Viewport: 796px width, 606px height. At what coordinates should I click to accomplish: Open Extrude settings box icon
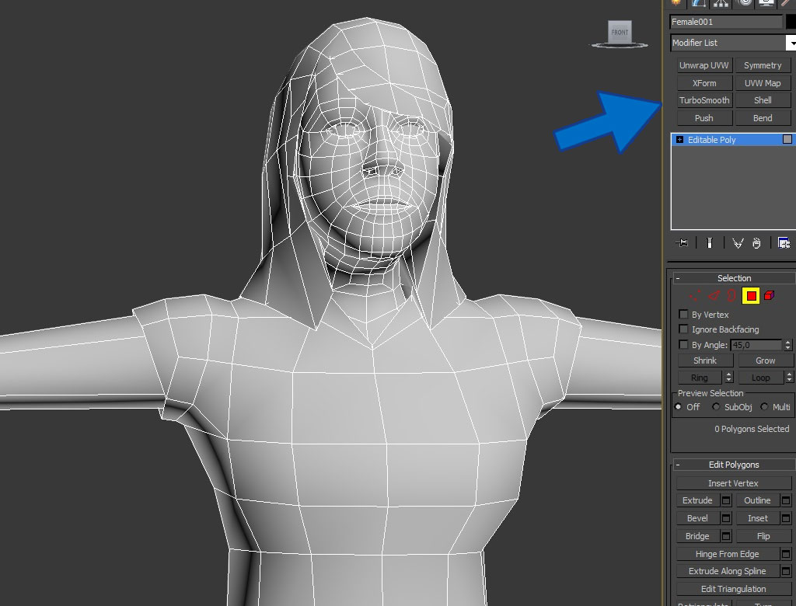tap(726, 500)
